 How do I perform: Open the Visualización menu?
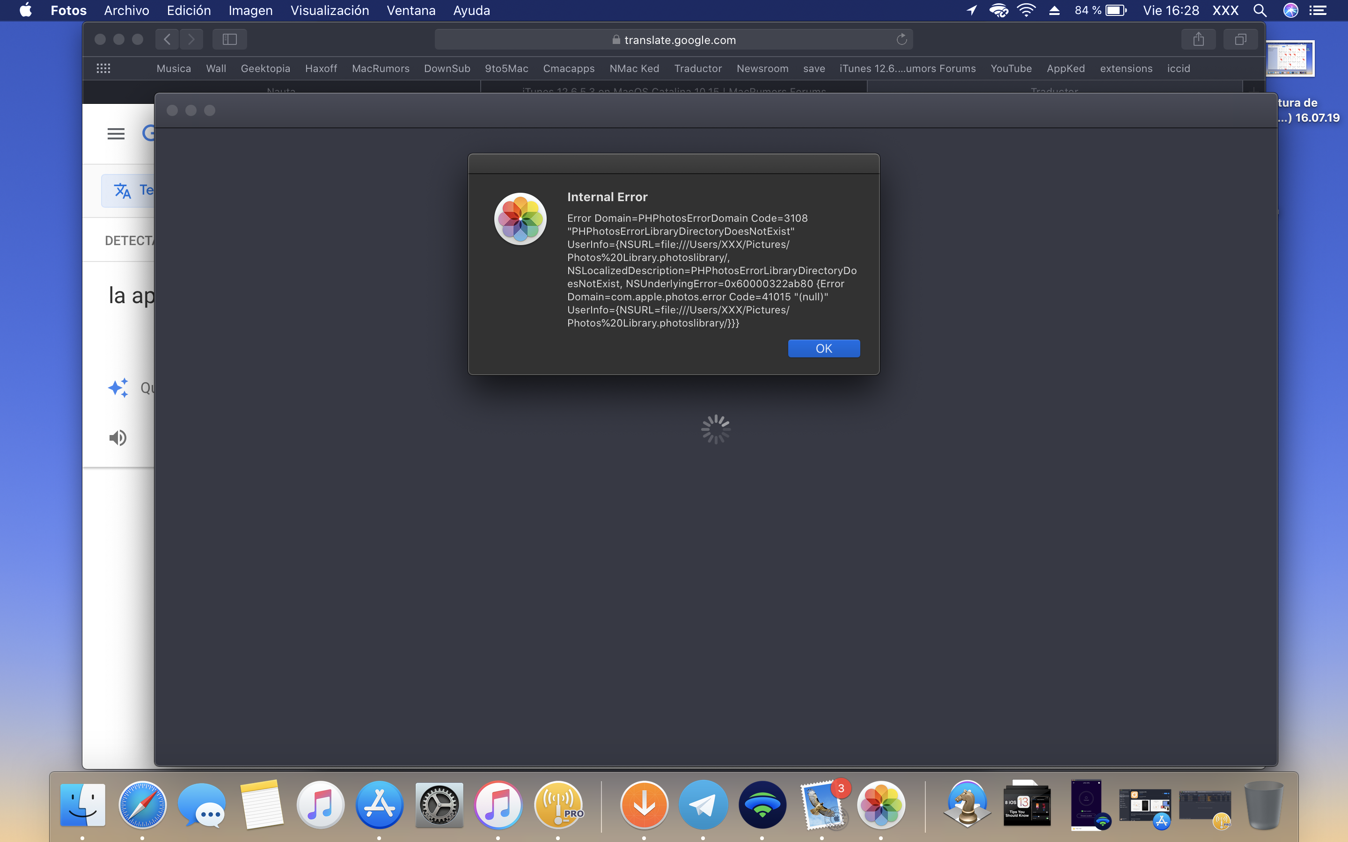(329, 10)
